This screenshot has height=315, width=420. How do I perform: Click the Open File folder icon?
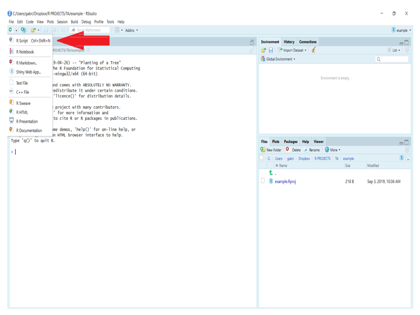(33, 30)
